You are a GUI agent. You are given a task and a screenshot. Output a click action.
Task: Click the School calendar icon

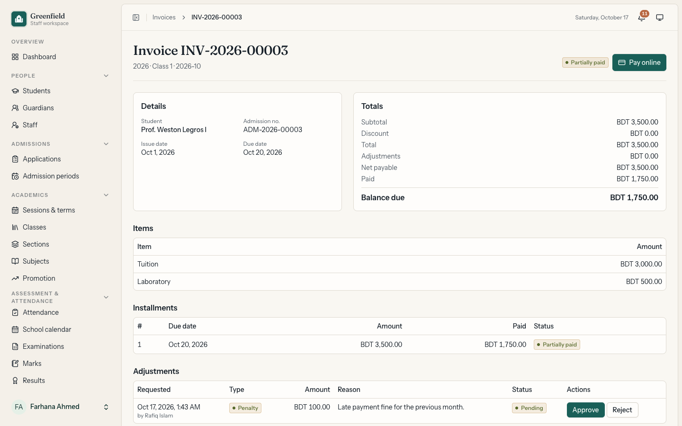15,329
